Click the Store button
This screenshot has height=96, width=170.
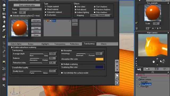click(36, 28)
